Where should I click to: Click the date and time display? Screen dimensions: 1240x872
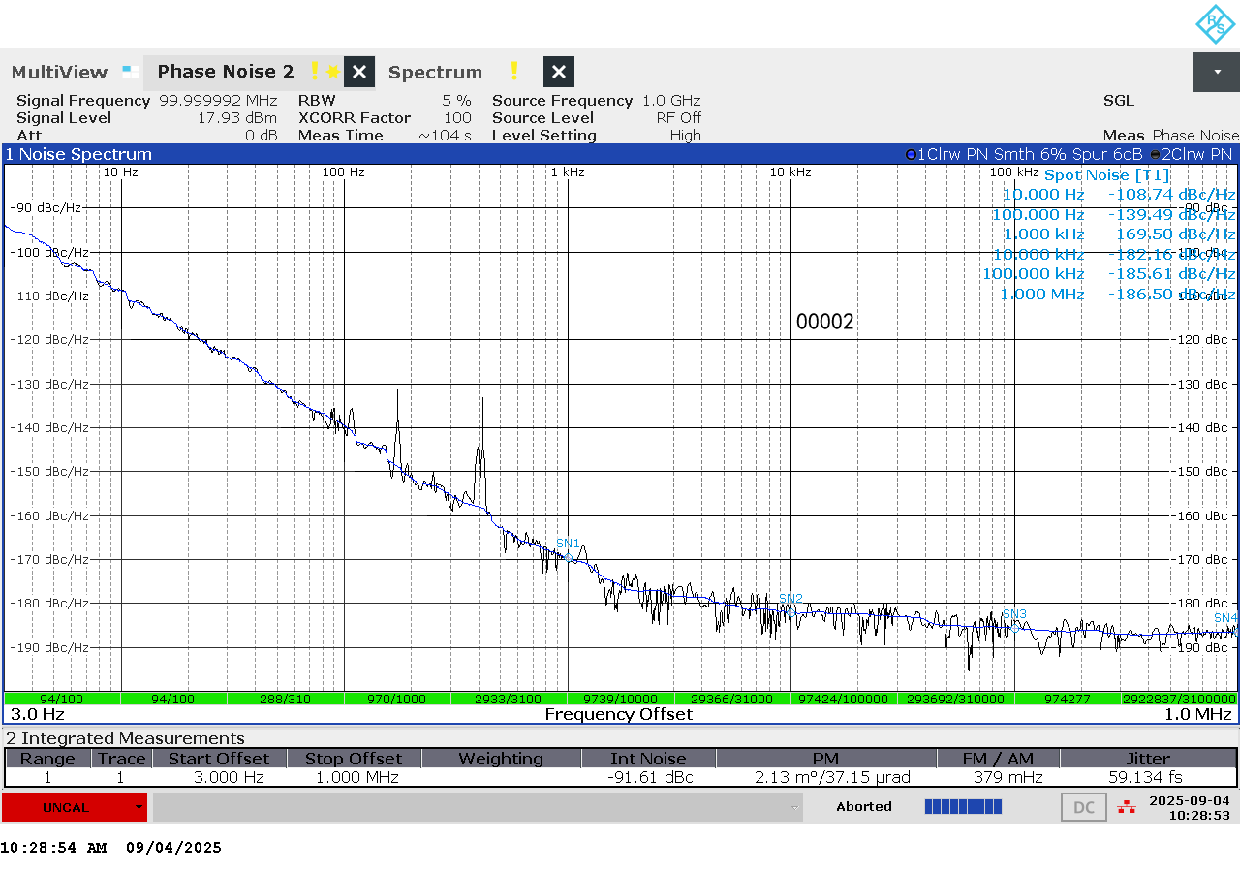click(1190, 808)
